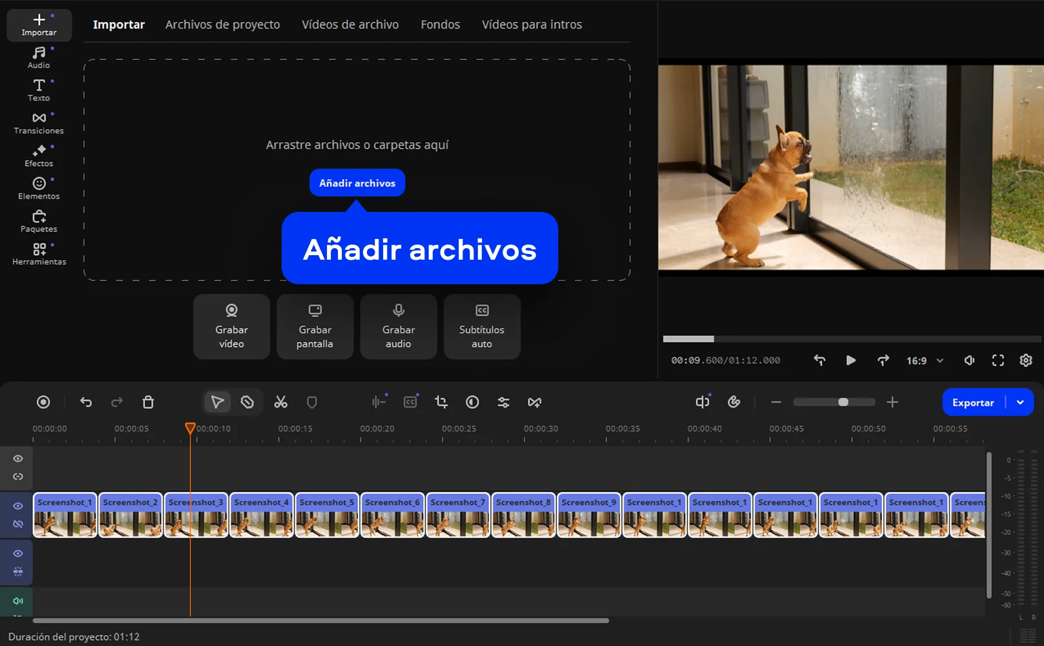This screenshot has height=646, width=1044.
Task: Click the scissors split clip tool
Action: (280, 402)
